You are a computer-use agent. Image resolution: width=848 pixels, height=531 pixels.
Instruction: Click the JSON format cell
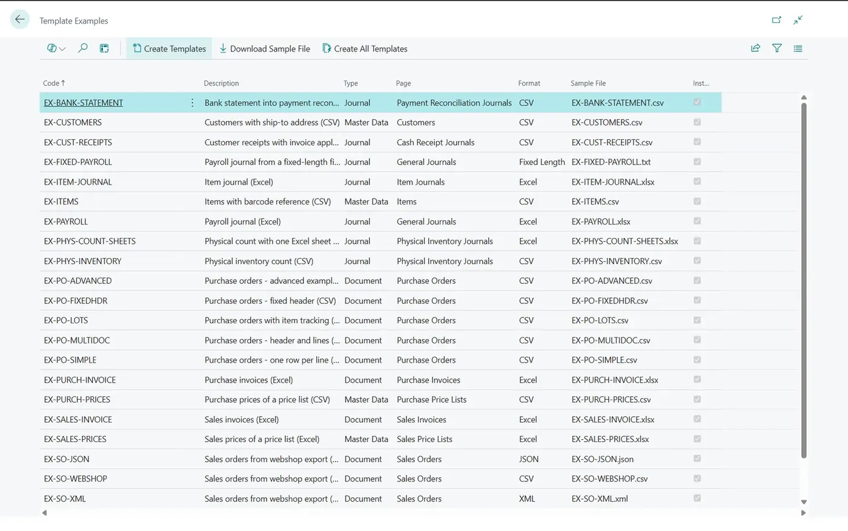pyautogui.click(x=529, y=459)
